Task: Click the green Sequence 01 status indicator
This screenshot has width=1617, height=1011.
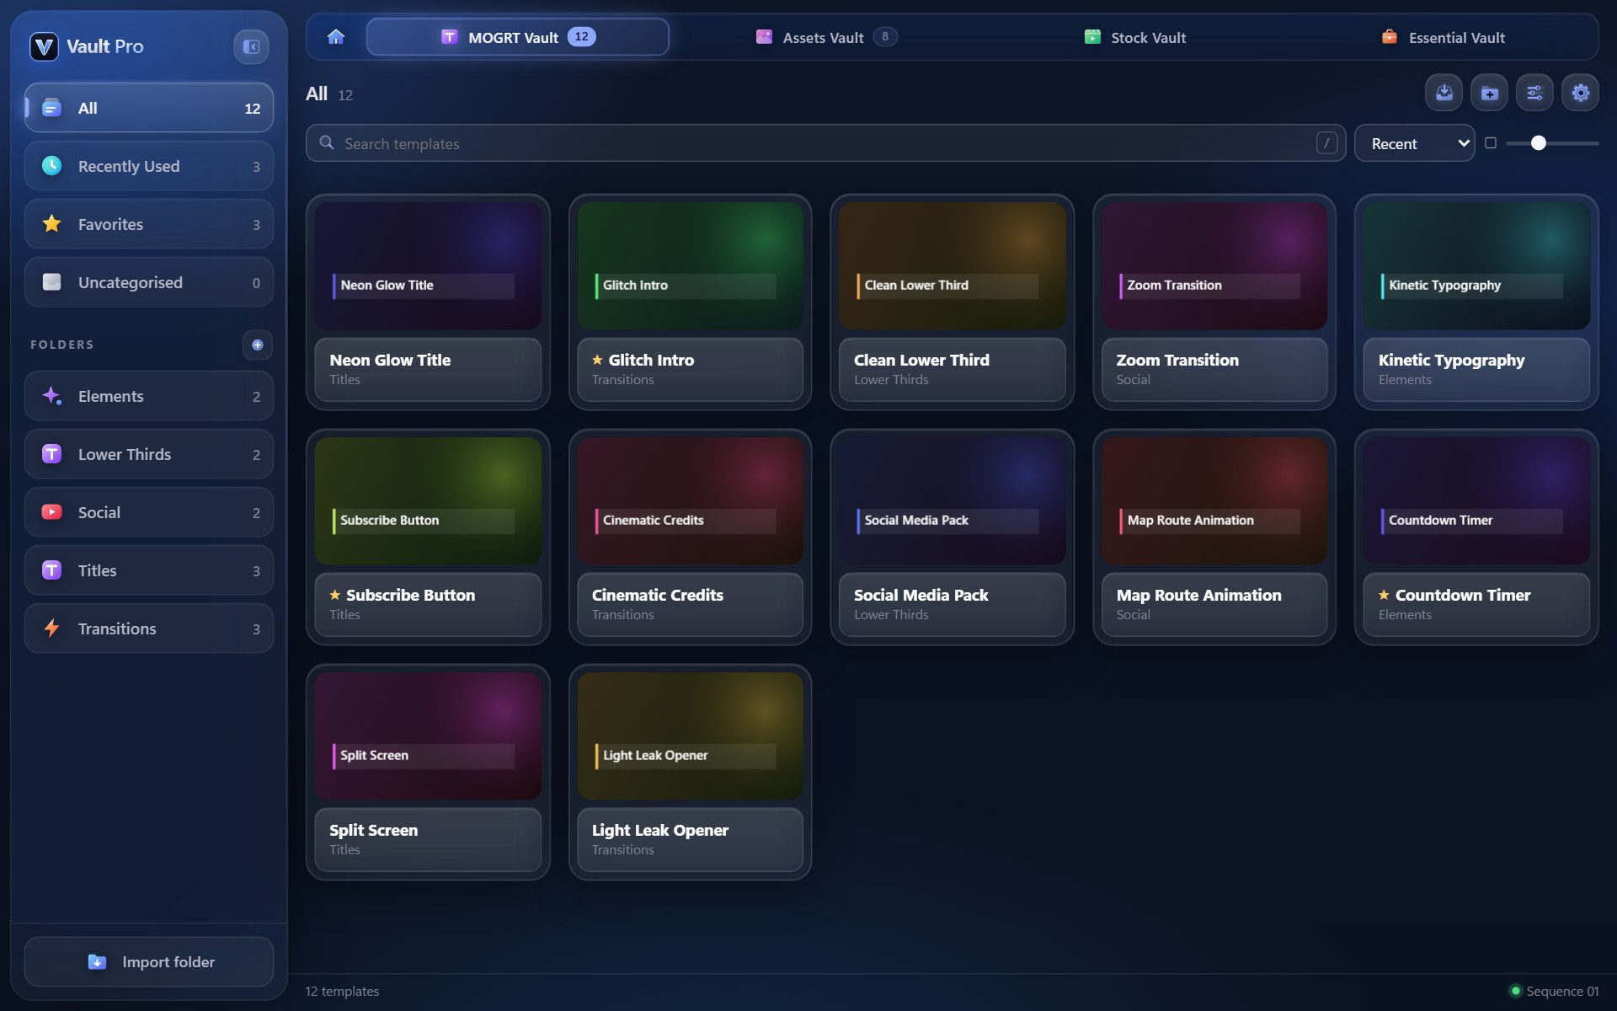Action: tap(1516, 991)
